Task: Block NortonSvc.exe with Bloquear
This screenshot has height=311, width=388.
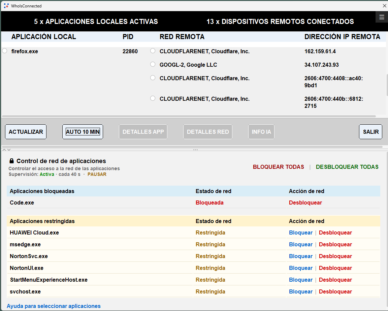Action: pos(301,256)
